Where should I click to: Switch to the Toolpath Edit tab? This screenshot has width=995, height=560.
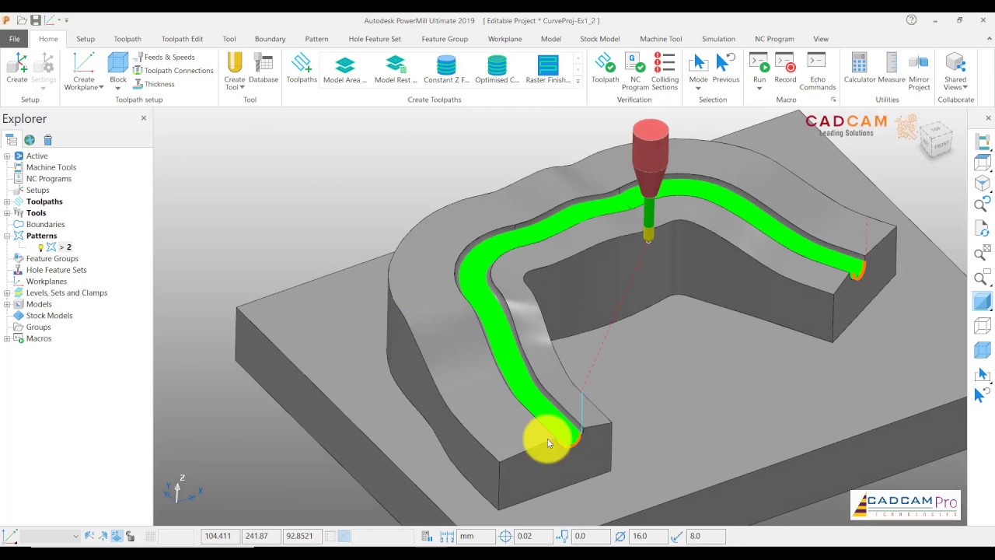click(x=182, y=39)
